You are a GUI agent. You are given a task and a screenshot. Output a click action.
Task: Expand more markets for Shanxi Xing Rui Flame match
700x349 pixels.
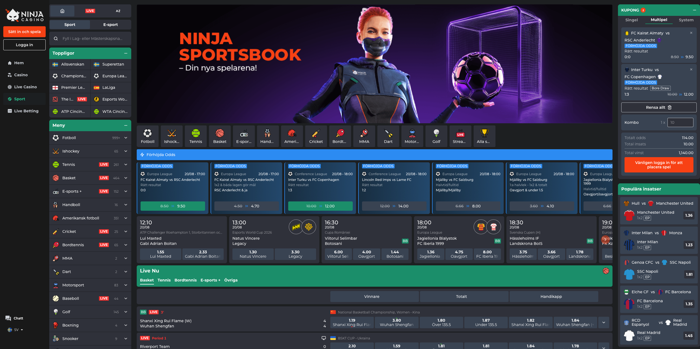pos(604,322)
